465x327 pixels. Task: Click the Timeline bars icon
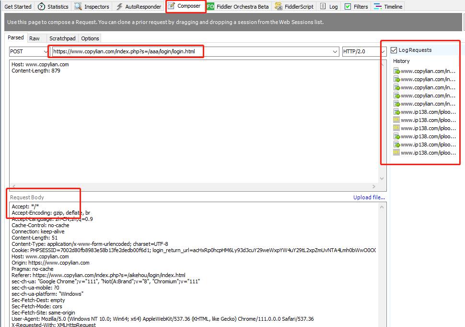point(378,7)
